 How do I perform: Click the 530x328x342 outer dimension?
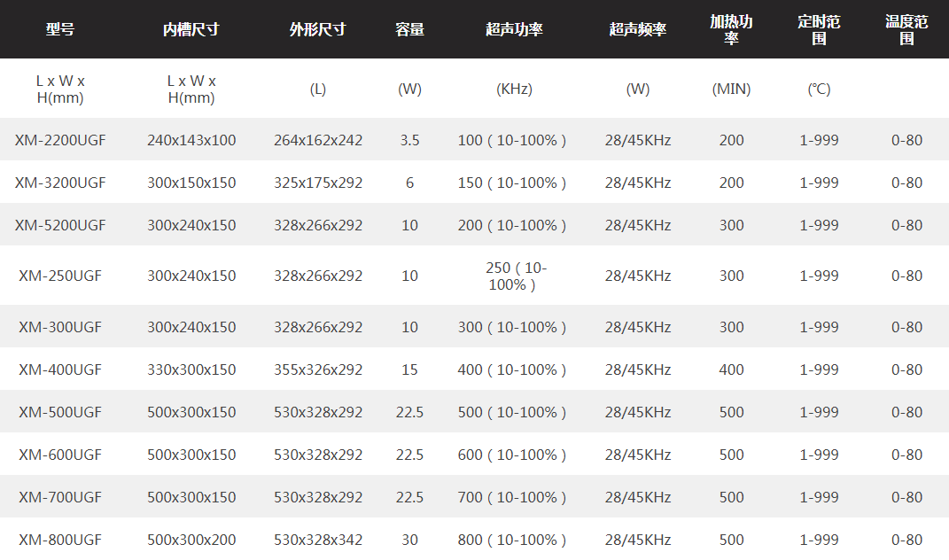318,540
